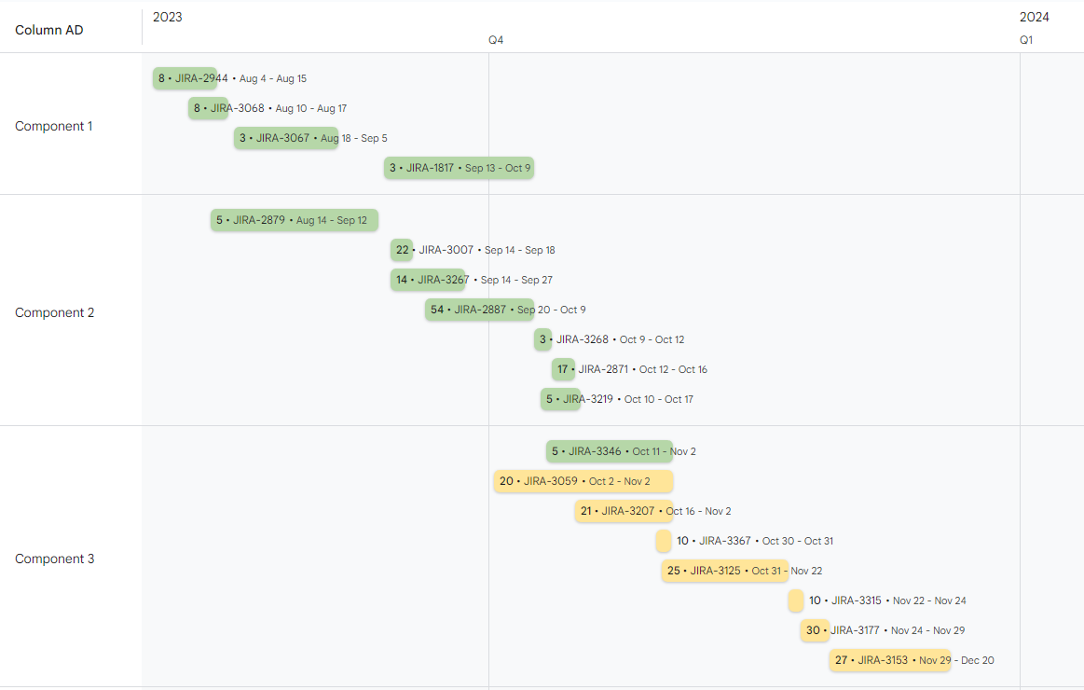
Task: Select the small yellow bar beside JIRA-3315
Action: click(796, 600)
